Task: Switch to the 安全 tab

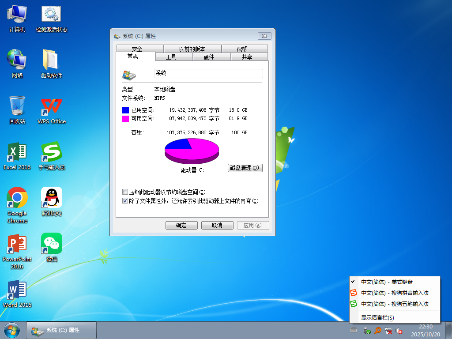Action: pos(137,49)
